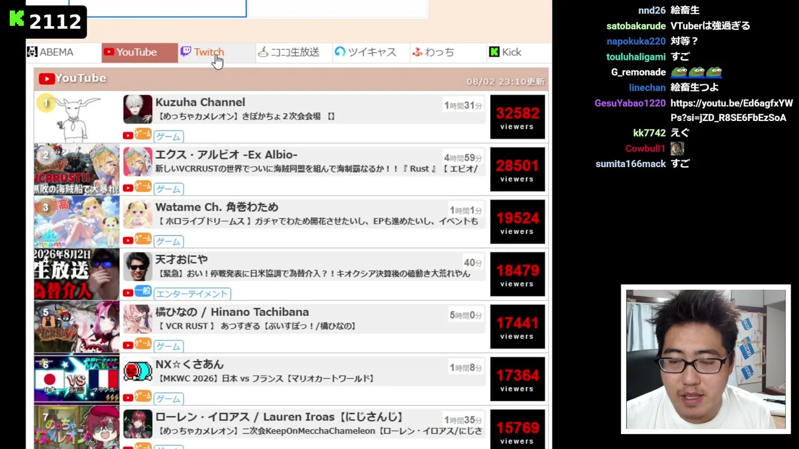Screen dimensions: 799x449
Task: Click the orange badge in Kuzuha Channel row
Action: click(x=143, y=134)
